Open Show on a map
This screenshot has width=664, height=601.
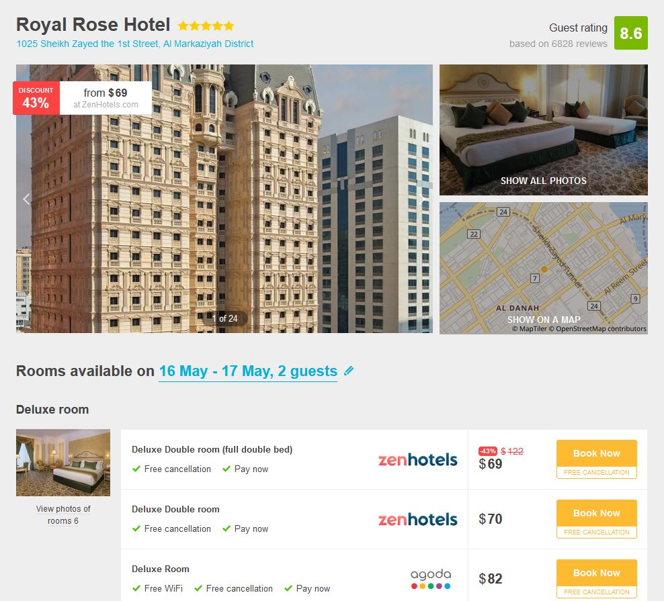[x=544, y=320]
